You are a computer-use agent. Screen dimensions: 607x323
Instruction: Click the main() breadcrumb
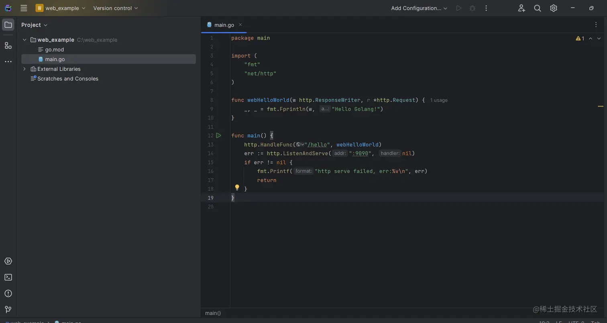[213, 313]
